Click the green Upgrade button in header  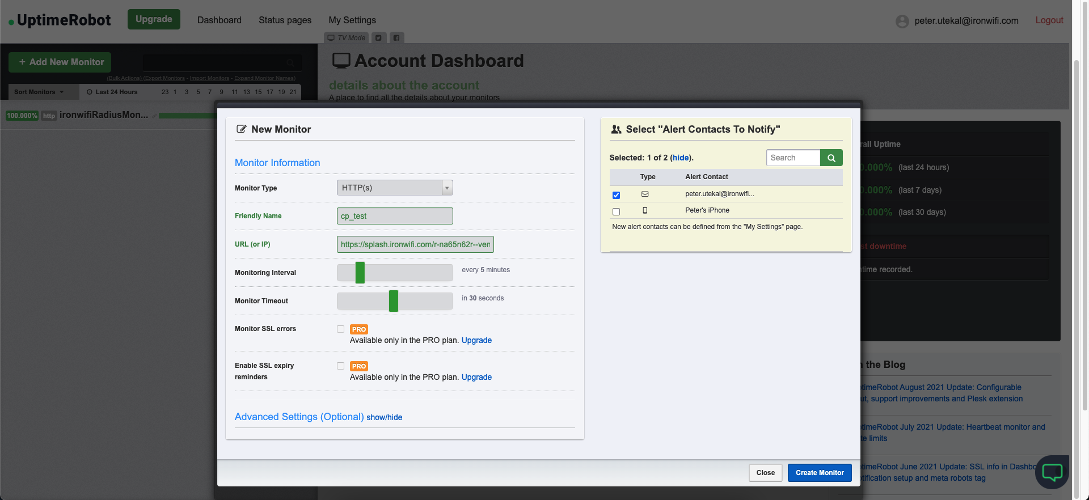[x=154, y=19]
